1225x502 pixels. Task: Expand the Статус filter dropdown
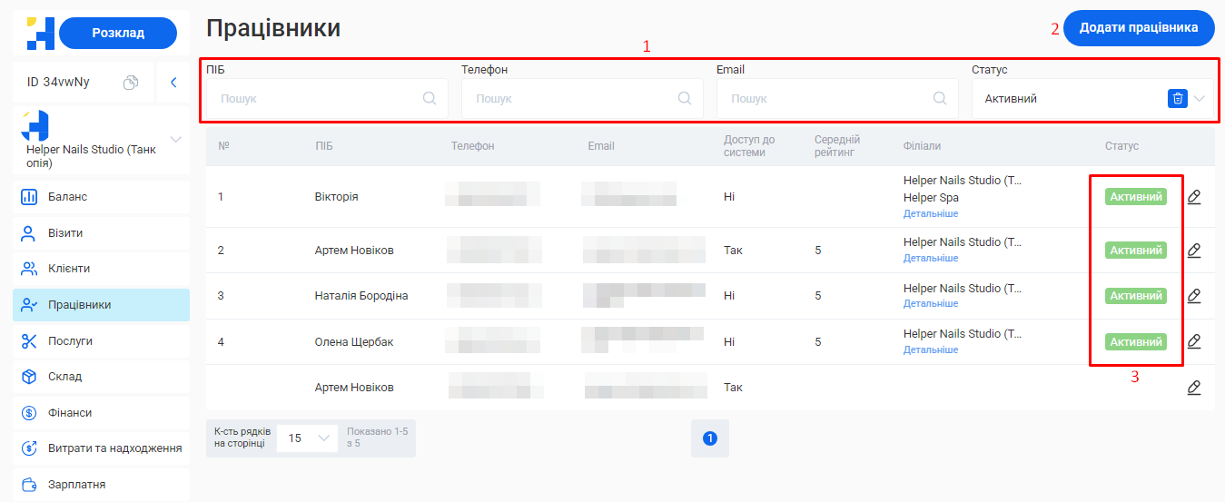click(x=1200, y=99)
